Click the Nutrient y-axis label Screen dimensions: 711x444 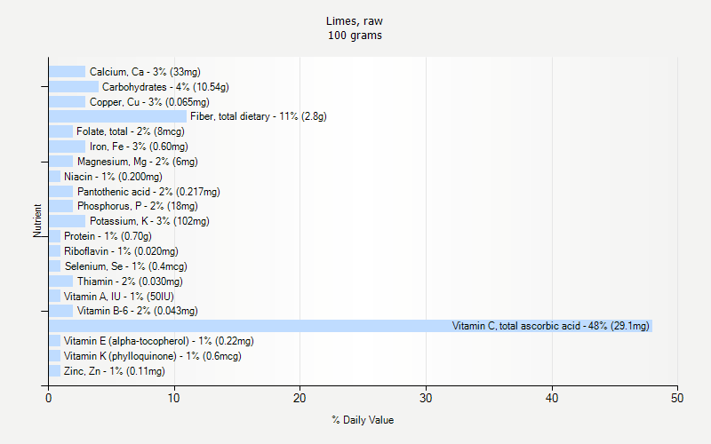pos(37,220)
